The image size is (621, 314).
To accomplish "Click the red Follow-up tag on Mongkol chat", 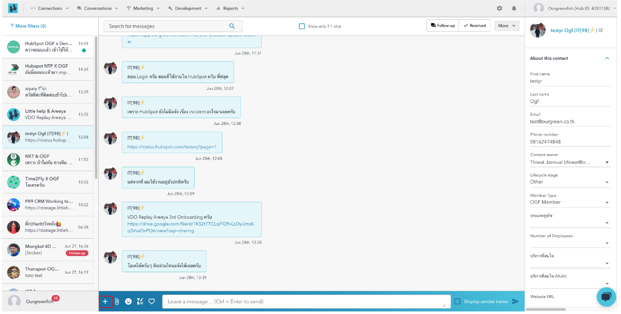I will click(77, 253).
